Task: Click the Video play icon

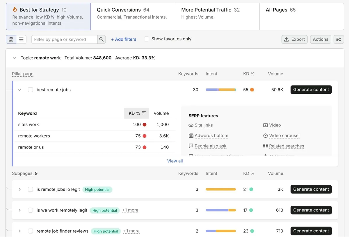Action: coord(265,125)
